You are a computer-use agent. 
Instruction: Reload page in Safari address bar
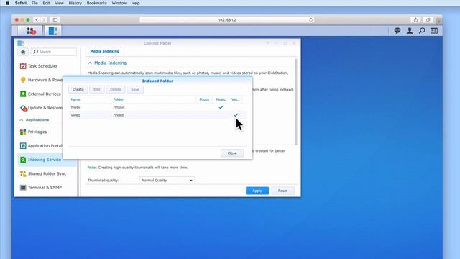pyautogui.click(x=311, y=20)
